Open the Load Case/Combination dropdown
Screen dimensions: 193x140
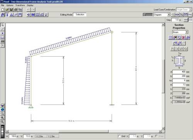(x=184, y=10)
